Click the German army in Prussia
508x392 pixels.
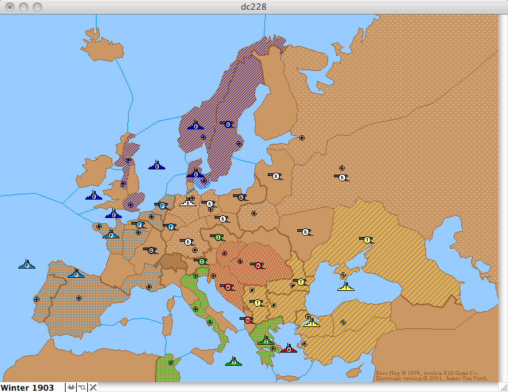click(241, 197)
